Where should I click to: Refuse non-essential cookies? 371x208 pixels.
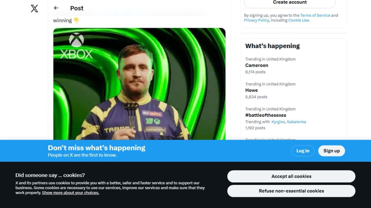coord(291,191)
